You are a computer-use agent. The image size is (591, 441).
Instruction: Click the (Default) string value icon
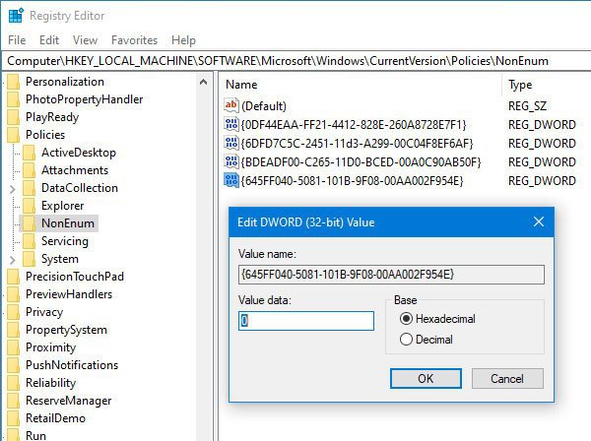coord(231,105)
